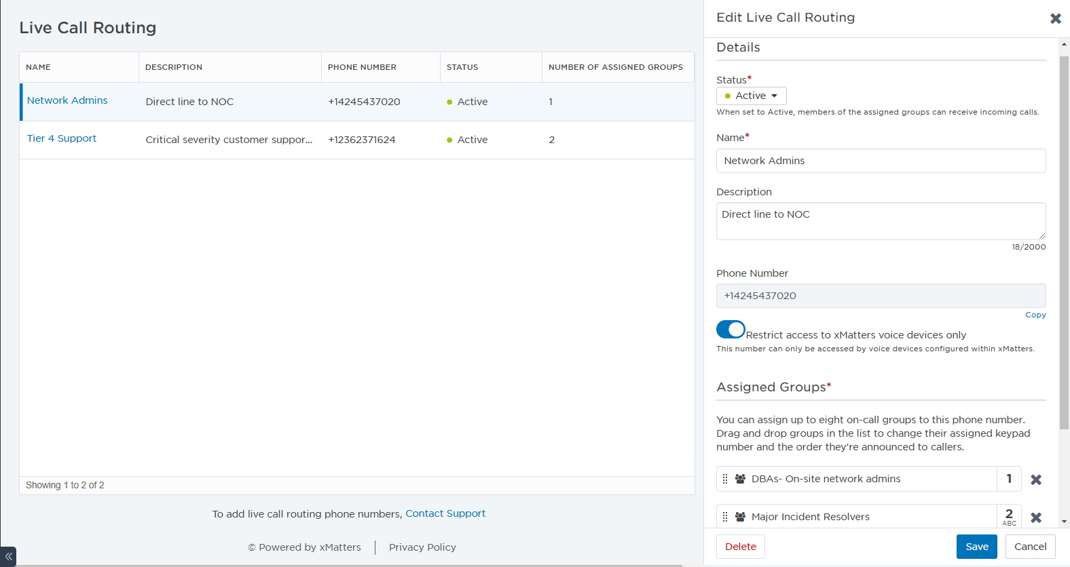Viewport: 1070px width, 567px height.
Task: Cancel editing live call routing
Action: click(x=1030, y=547)
